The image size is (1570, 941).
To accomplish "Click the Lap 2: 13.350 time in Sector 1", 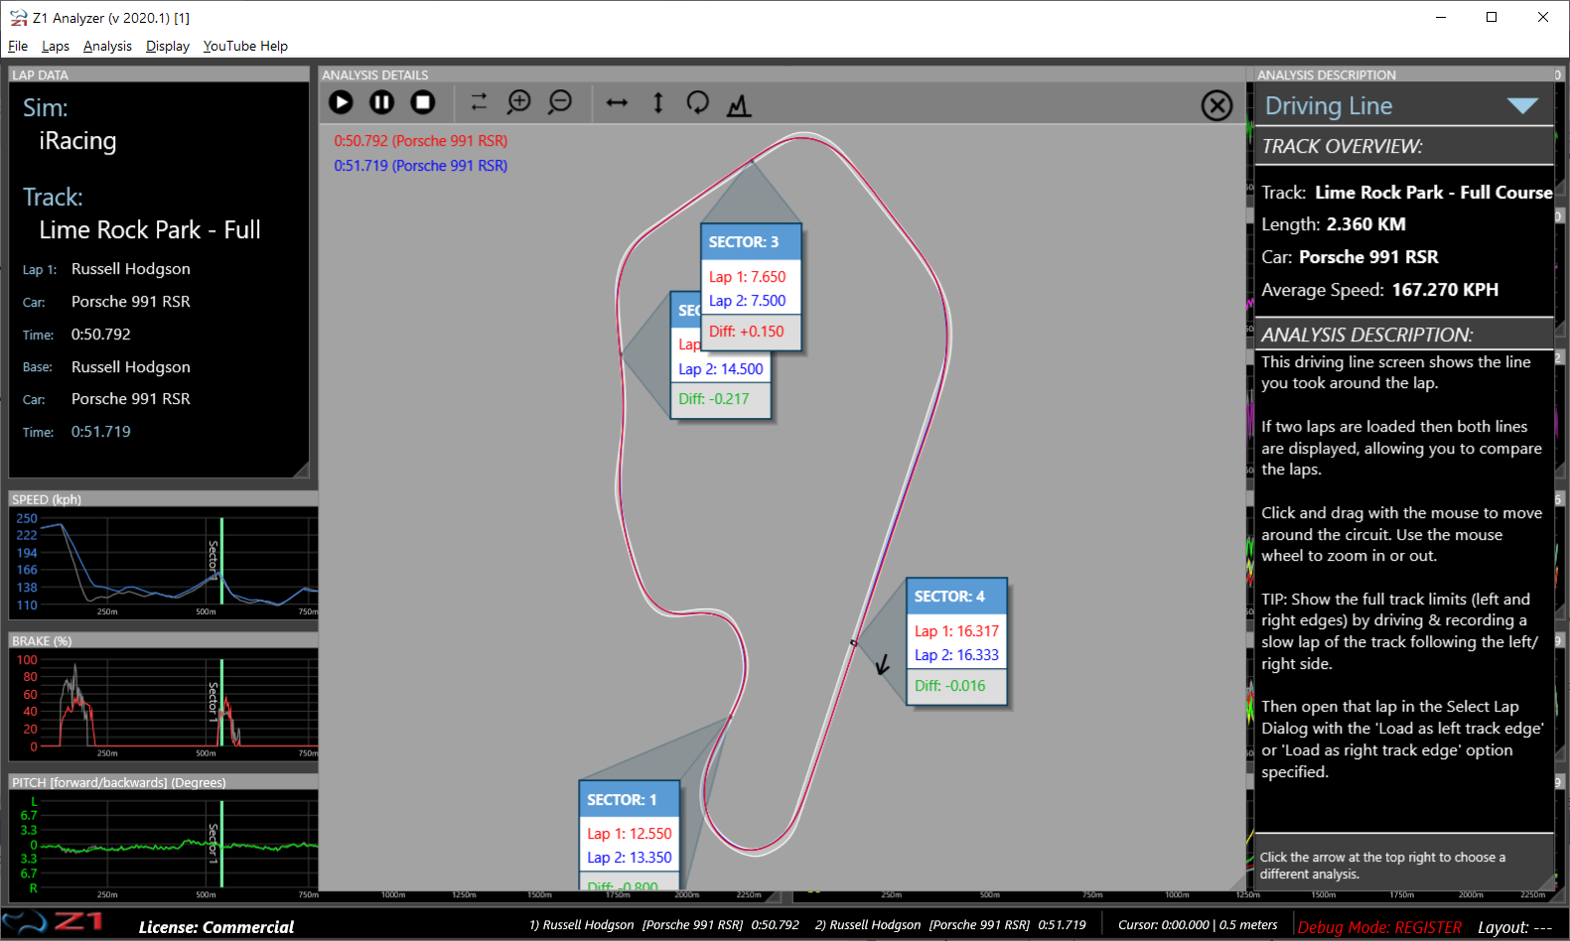I will [630, 858].
